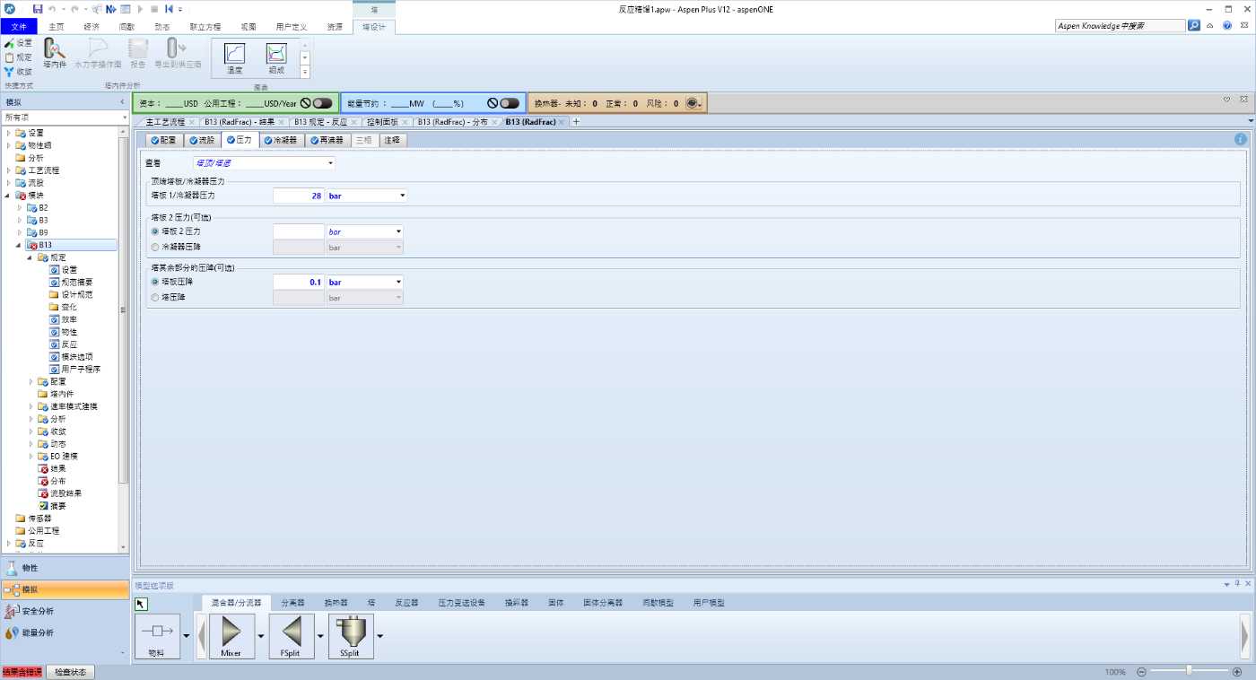The image size is (1256, 680).
Task: Click the 塔板 2 压力 input field
Action: click(x=298, y=231)
